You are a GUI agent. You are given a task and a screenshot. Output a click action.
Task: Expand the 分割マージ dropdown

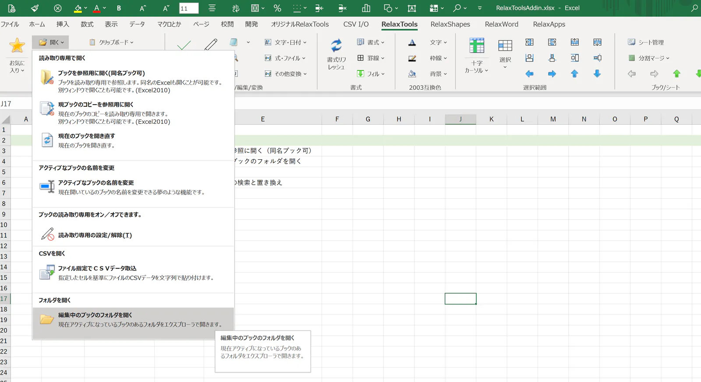649,58
